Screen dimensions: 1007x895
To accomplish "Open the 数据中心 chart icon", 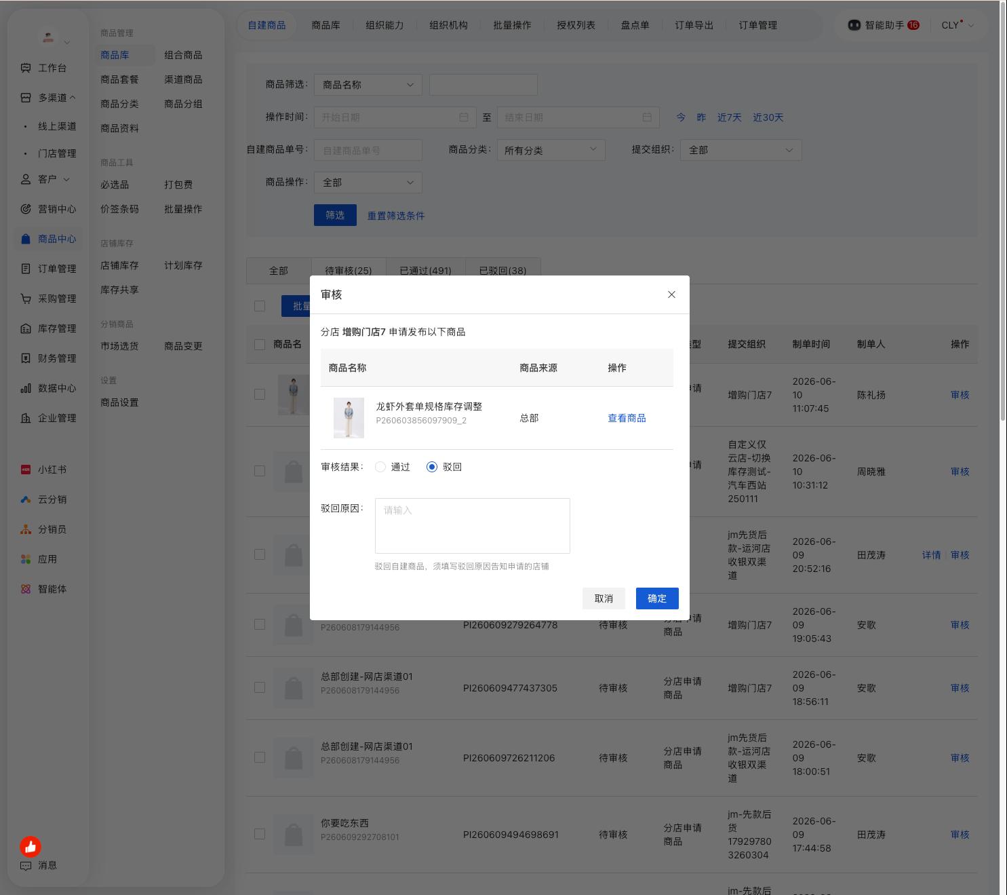I will [x=26, y=388].
